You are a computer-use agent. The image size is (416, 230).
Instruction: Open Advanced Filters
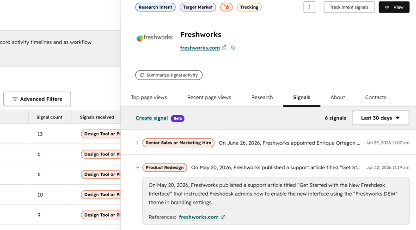click(x=37, y=99)
